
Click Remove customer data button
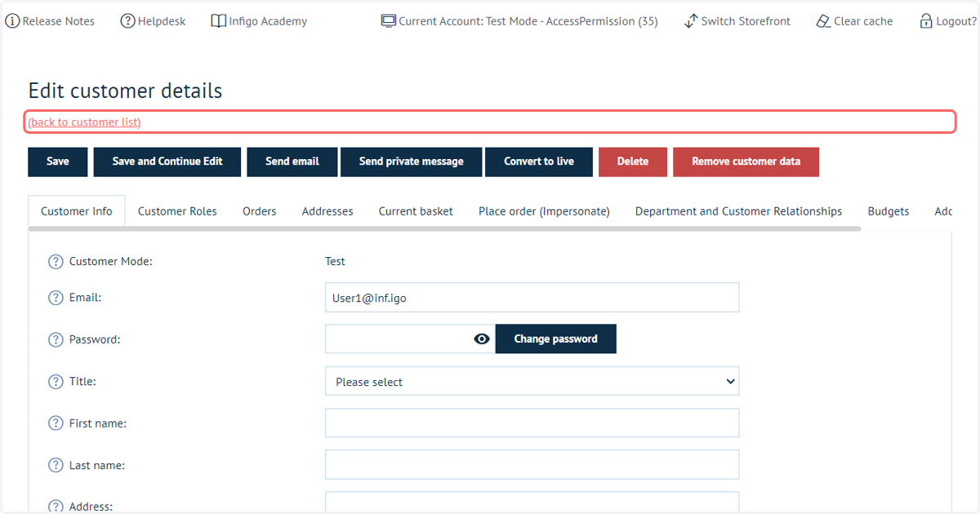[x=746, y=162]
